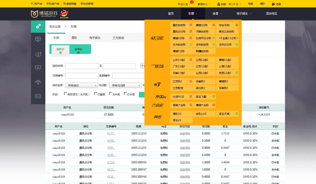Open the monitor report icon in the sidebar

pyautogui.click(x=38, y=39)
